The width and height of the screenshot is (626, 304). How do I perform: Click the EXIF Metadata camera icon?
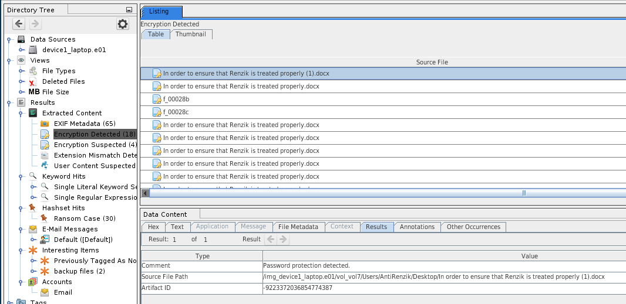tap(45, 124)
